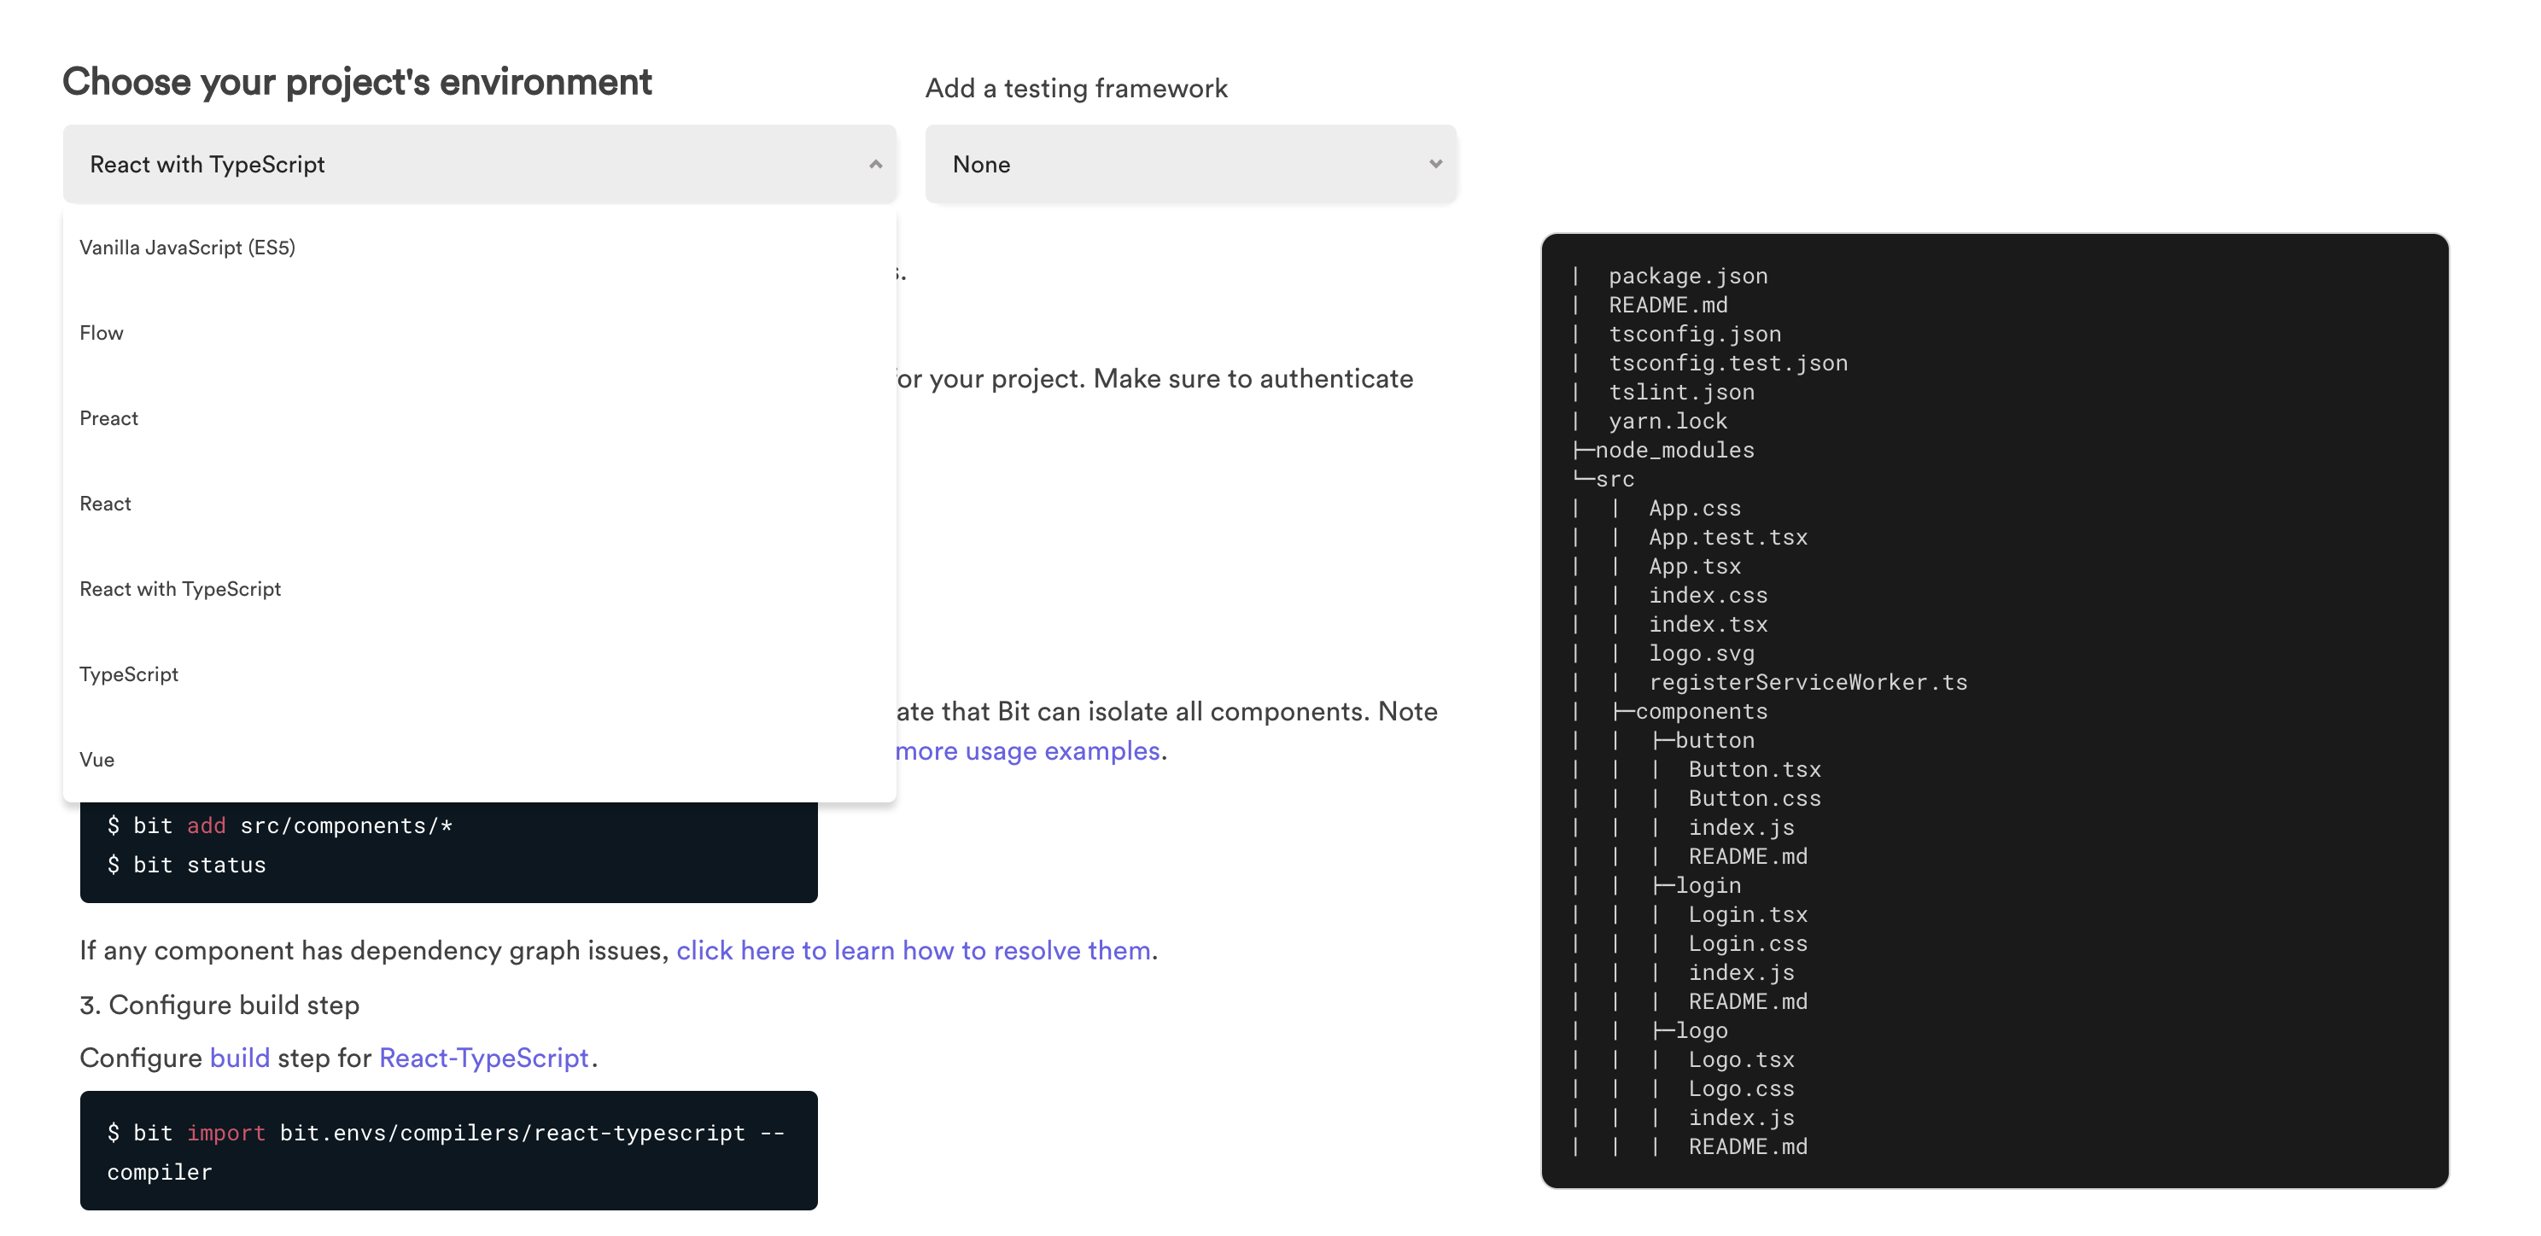Click index.tsx in the file tree
Screen dimensions: 2541x1236
[x=1709, y=626]
